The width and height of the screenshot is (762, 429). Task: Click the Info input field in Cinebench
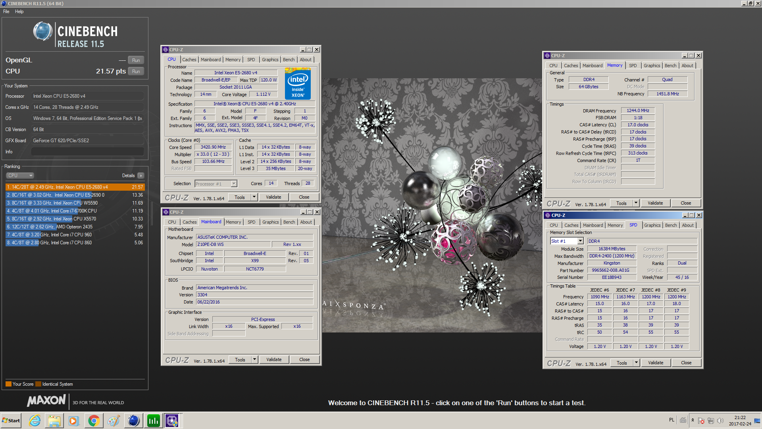coord(88,152)
